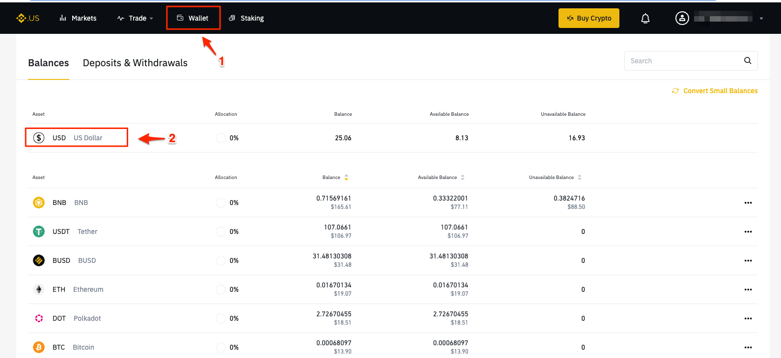Click the Bitcoin asset name
This screenshot has height=358, width=781.
pyautogui.click(x=84, y=347)
